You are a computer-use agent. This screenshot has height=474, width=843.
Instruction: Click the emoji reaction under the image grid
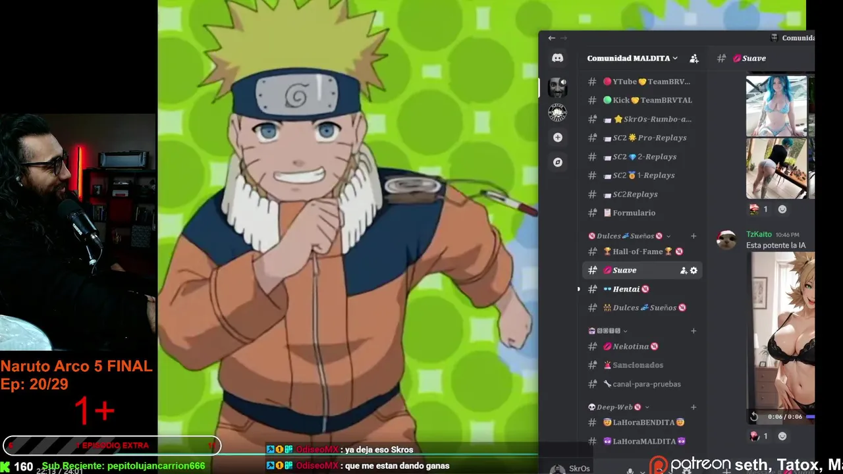[x=759, y=209]
